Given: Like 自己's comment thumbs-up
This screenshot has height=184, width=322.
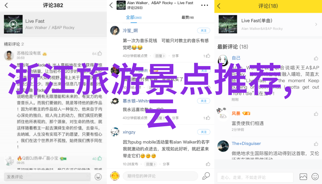Looking at the screenshot, I should coord(316,58).
